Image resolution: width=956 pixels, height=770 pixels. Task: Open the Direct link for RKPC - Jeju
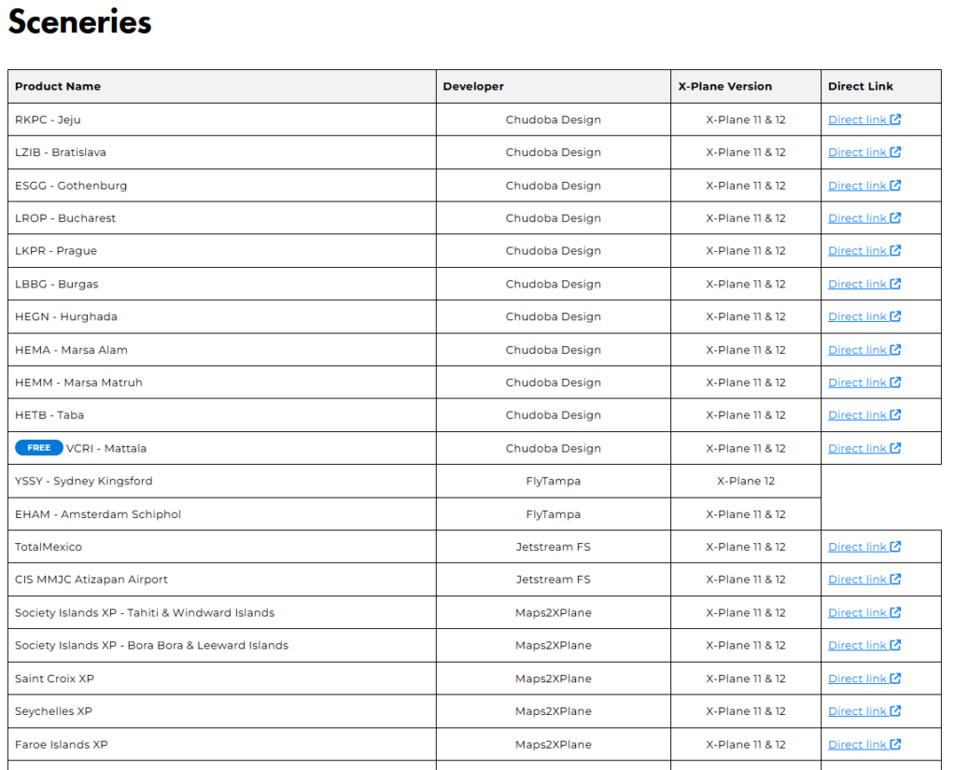(864, 119)
